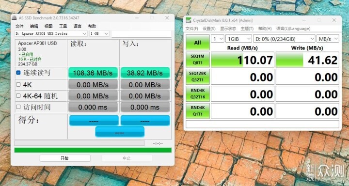Run the SEQ1M Q8T1 test
The image size is (349, 186).
click(198, 60)
